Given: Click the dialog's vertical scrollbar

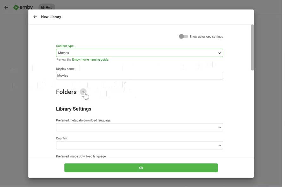Looking at the screenshot, I should [x=252, y=47].
